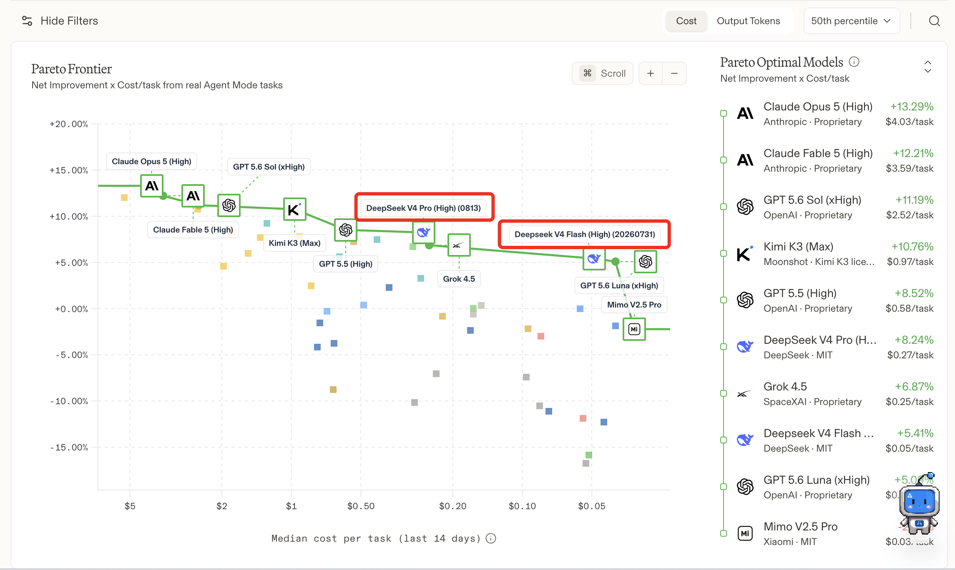
Task: Click DeepSeek logo in DeepSeek V4 Pro list row
Action: click(x=745, y=347)
